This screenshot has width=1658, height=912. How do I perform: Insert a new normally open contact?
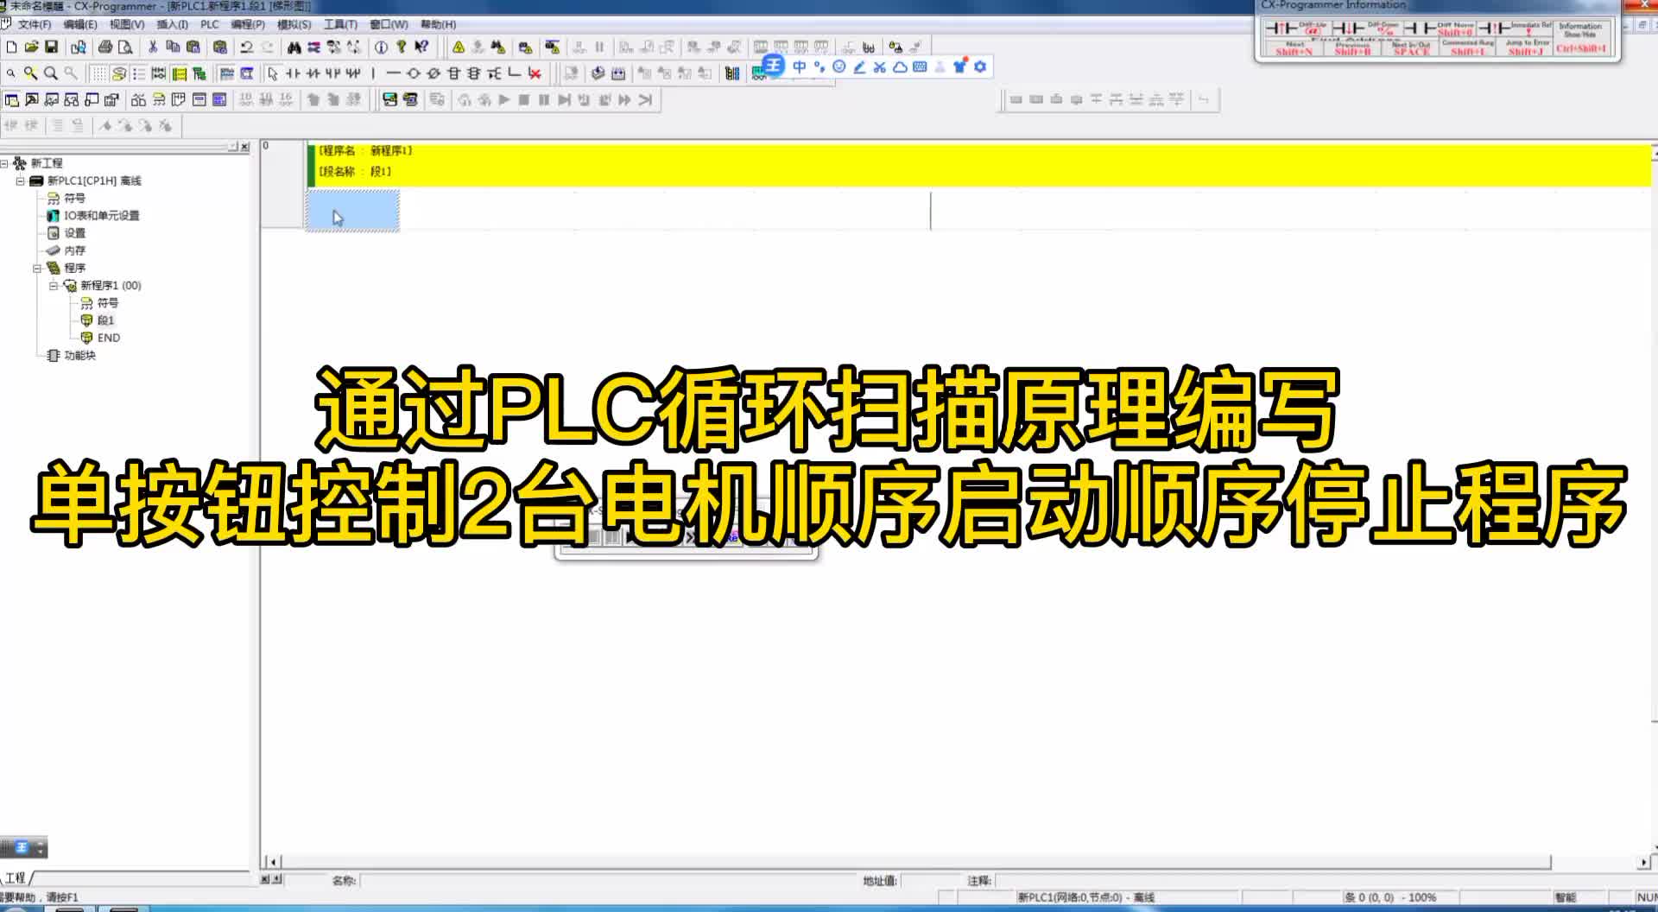293,73
